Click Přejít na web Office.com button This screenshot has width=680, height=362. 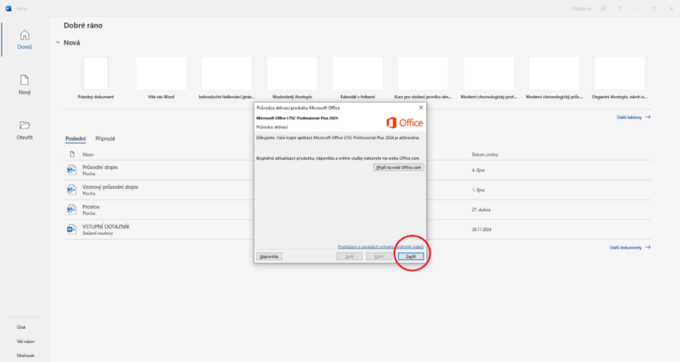pyautogui.click(x=399, y=167)
